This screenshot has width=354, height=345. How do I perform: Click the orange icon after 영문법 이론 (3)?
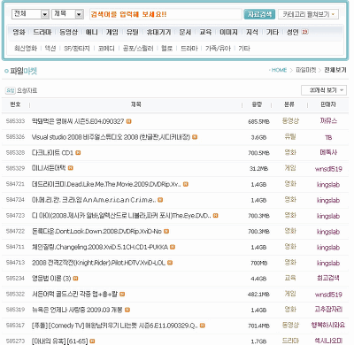75,279
